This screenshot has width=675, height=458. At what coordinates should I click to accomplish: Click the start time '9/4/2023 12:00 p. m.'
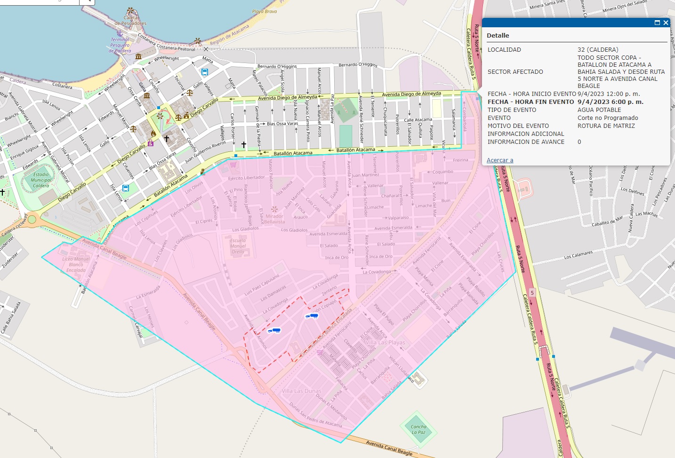(x=609, y=94)
